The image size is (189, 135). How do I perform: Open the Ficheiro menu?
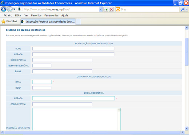click(8, 15)
